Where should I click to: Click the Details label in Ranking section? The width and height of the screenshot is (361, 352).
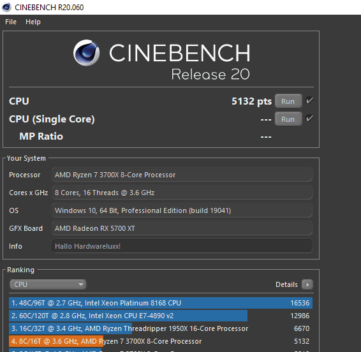pyautogui.click(x=286, y=284)
